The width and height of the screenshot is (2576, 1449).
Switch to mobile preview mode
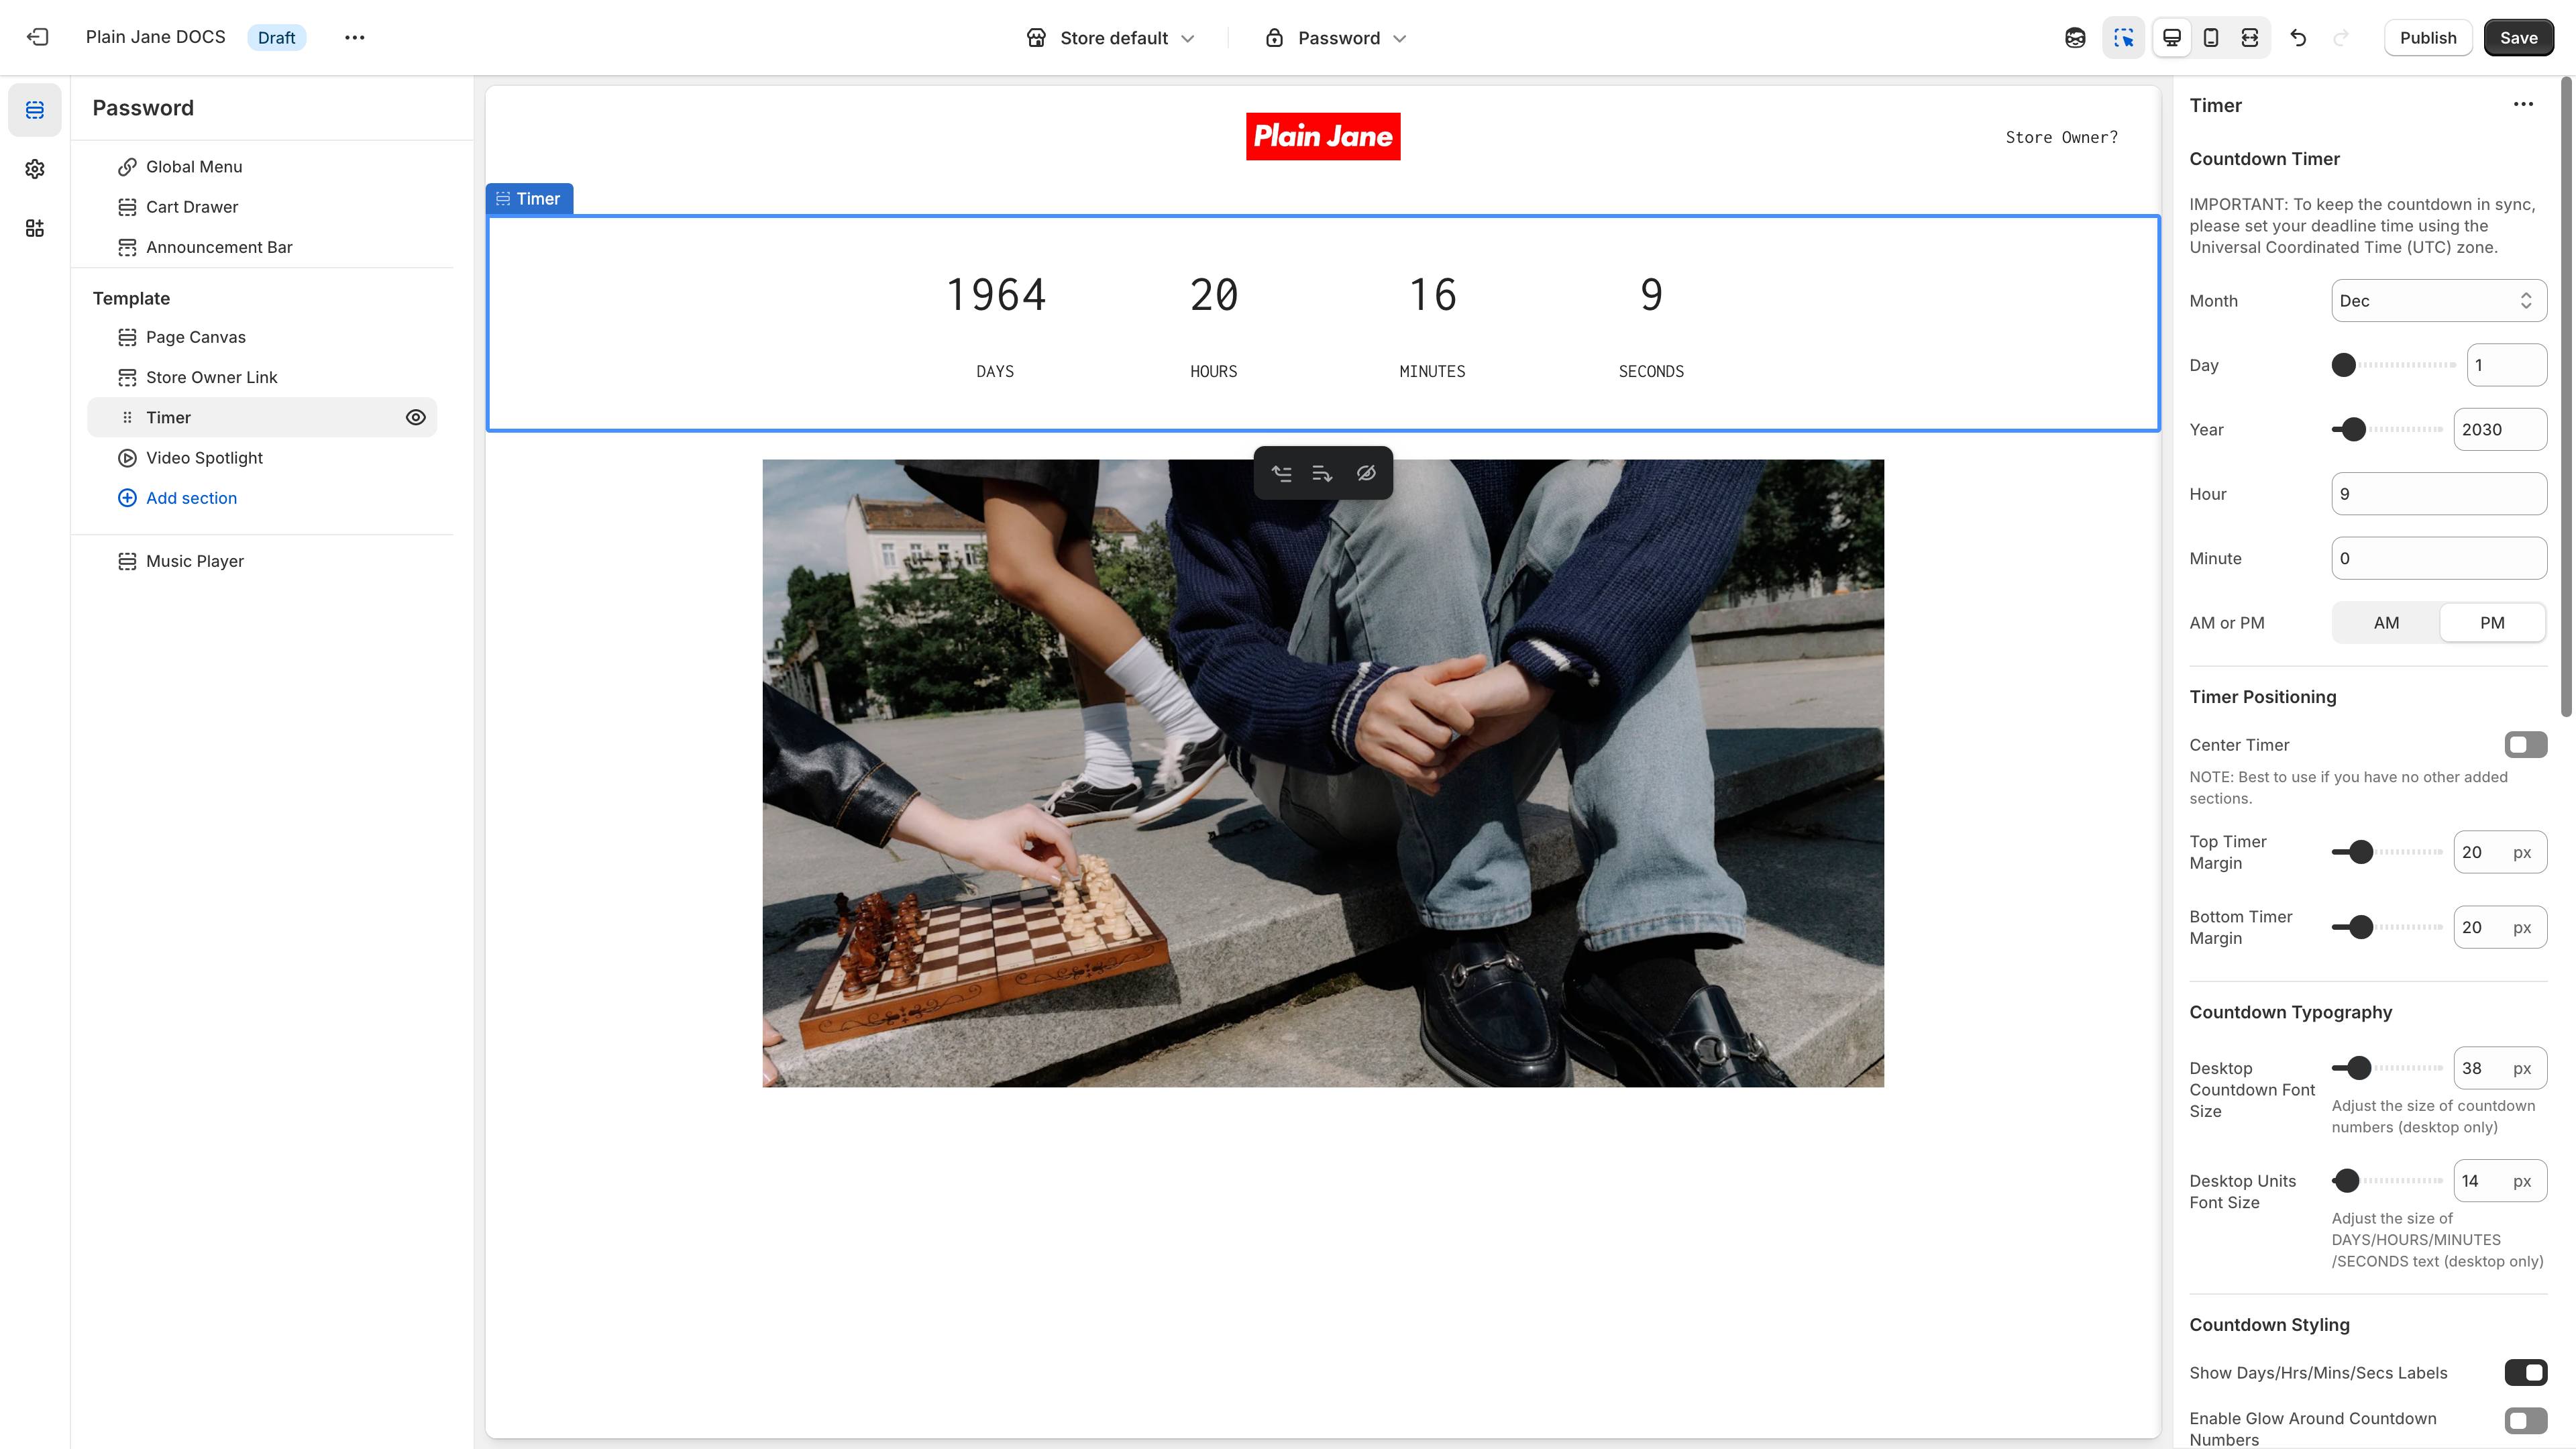tap(2210, 37)
